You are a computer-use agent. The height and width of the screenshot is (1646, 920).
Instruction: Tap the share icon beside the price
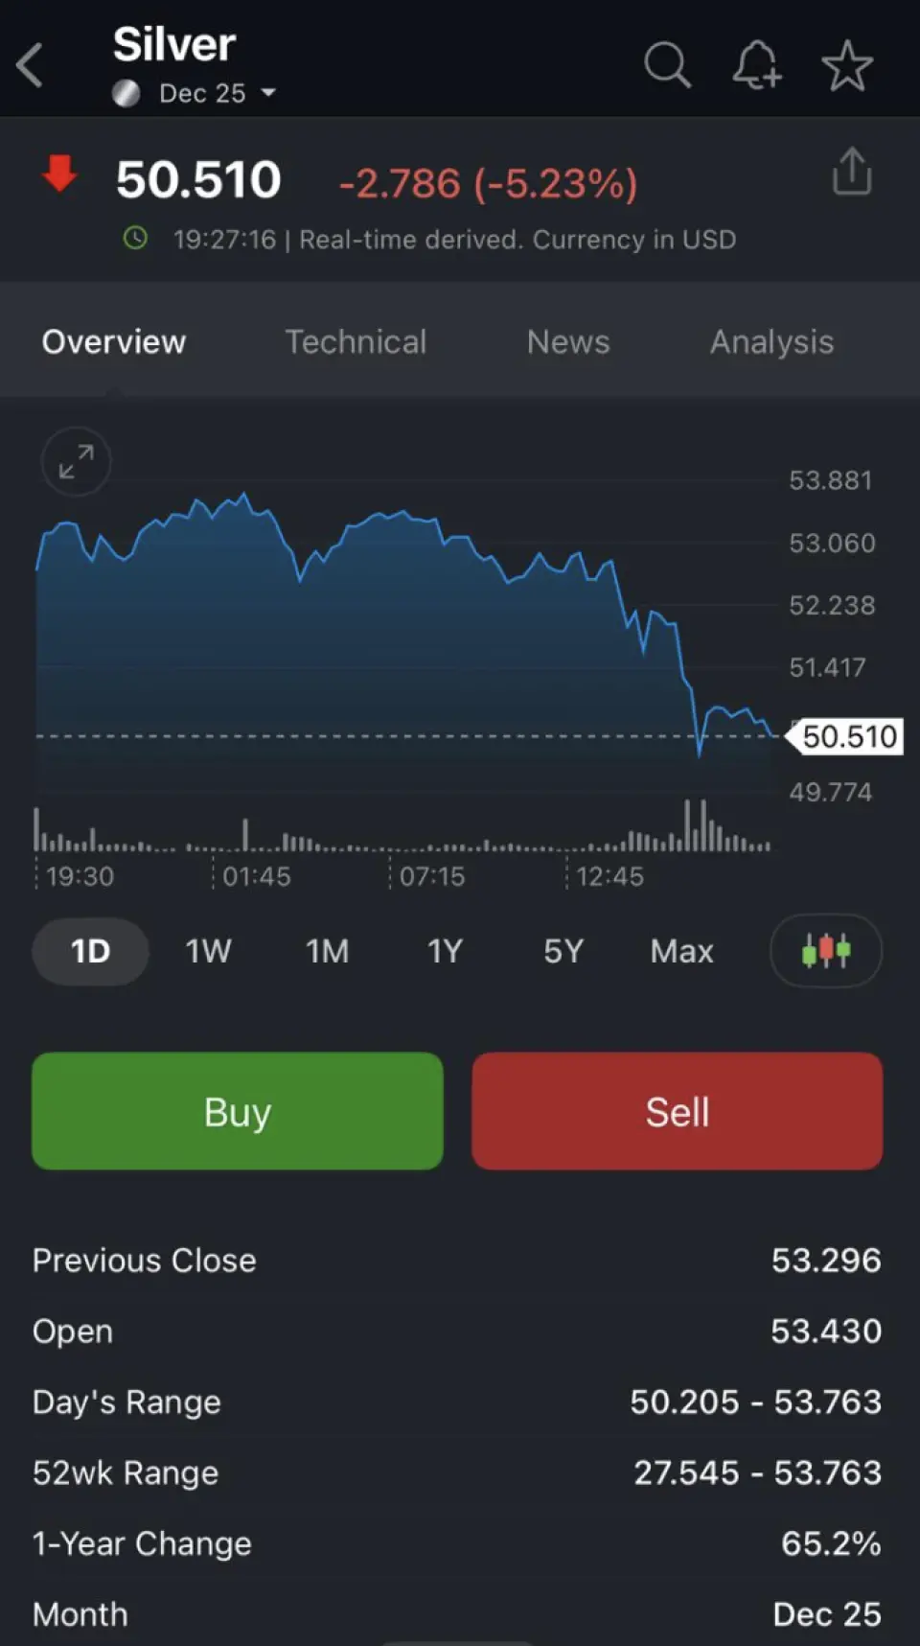[852, 173]
